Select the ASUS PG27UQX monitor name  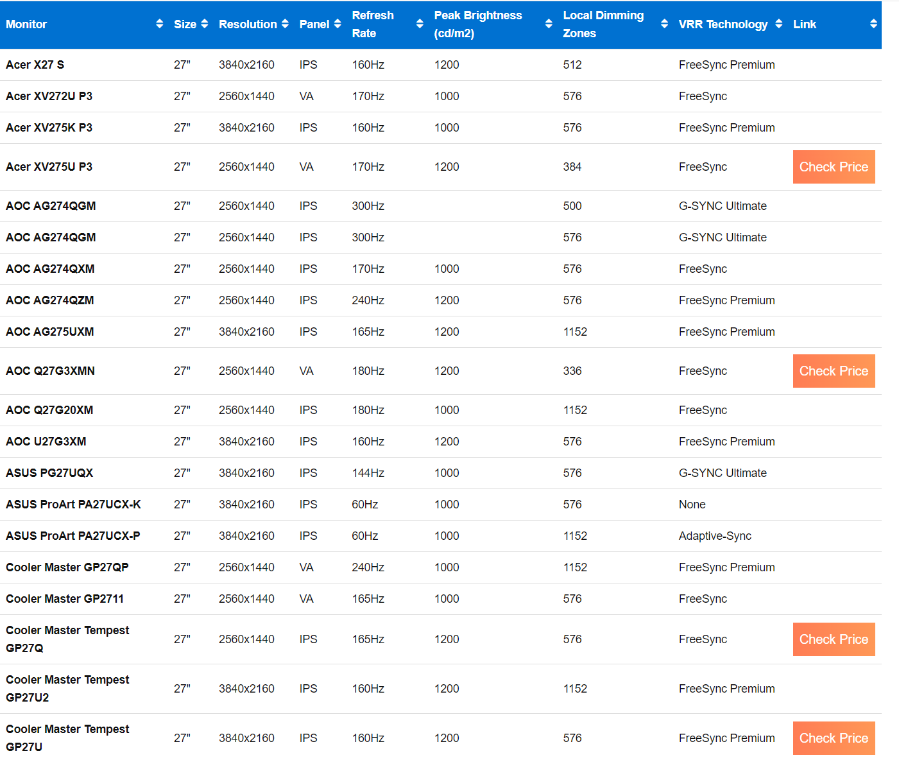point(49,473)
